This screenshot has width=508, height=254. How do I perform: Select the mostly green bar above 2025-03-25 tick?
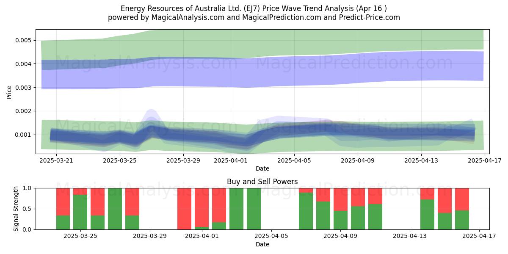[x=80, y=209]
